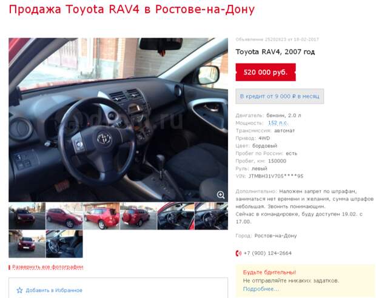This screenshot has height=298, width=376.
Task: Open the Подробнее... warning link
Action: click(x=261, y=289)
